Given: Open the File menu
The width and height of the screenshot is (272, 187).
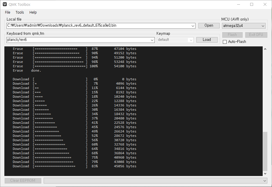Looking at the screenshot, I should (8, 12).
